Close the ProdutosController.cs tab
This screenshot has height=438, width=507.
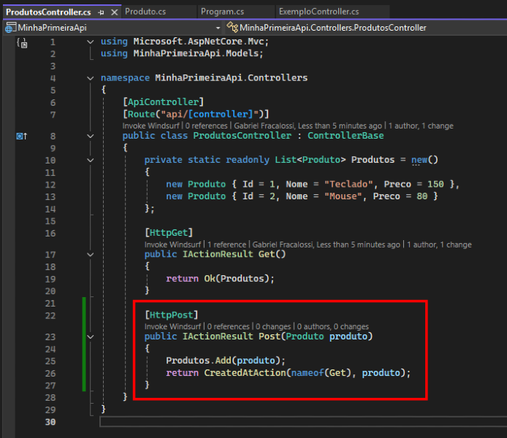click(x=113, y=12)
